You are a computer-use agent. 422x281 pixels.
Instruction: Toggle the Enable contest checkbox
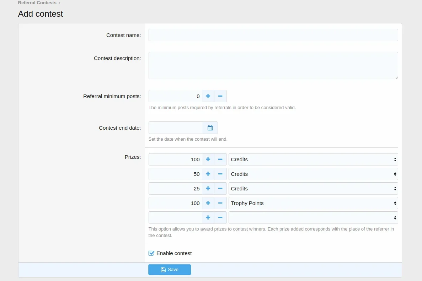click(151, 253)
